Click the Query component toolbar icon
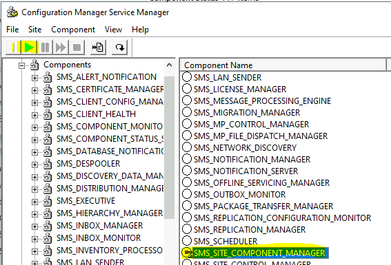 (13, 47)
